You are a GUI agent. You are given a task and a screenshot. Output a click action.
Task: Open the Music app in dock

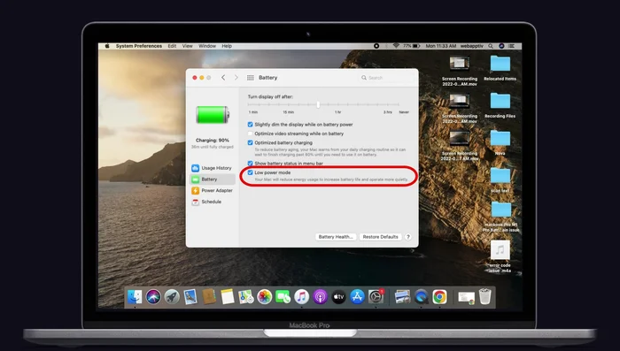click(x=301, y=296)
